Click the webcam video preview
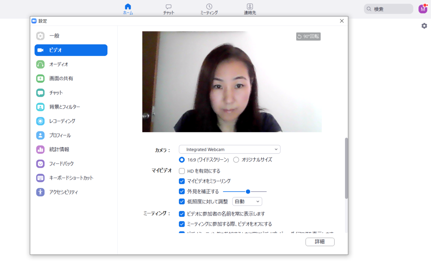 click(x=232, y=82)
